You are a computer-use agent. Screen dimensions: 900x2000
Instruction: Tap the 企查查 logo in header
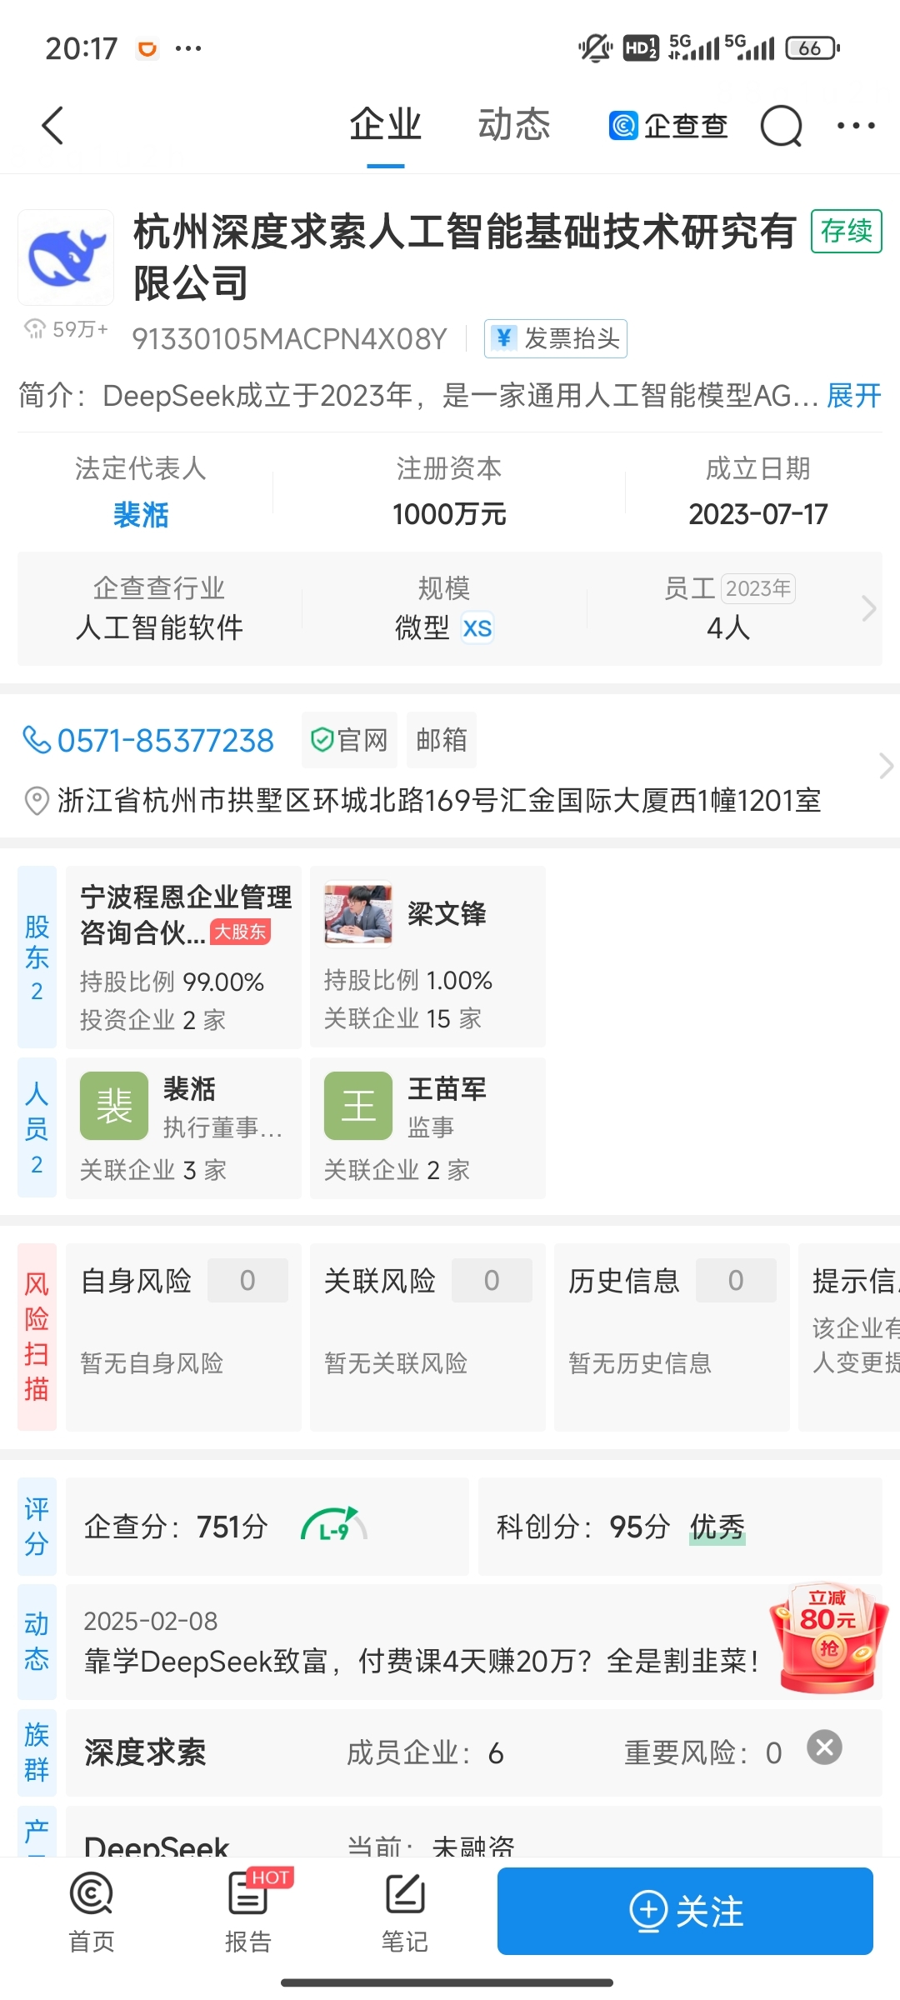pos(668,126)
